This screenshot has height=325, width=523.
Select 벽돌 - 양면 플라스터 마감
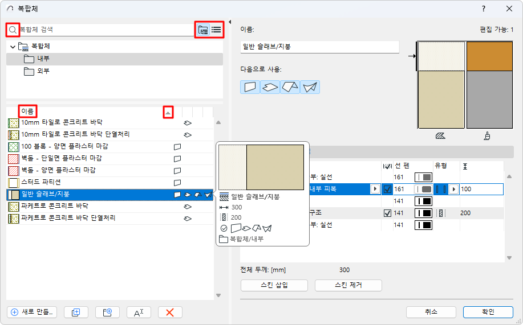click(x=110, y=171)
